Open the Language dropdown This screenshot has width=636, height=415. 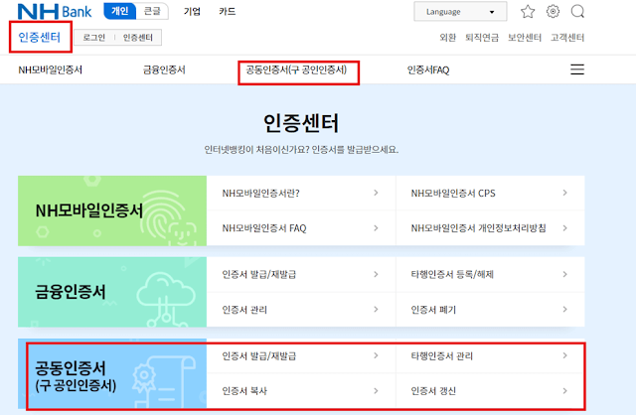(x=460, y=11)
